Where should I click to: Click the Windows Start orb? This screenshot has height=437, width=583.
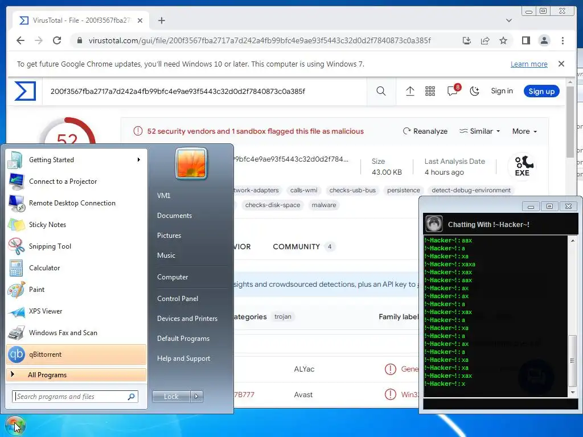pos(15,426)
